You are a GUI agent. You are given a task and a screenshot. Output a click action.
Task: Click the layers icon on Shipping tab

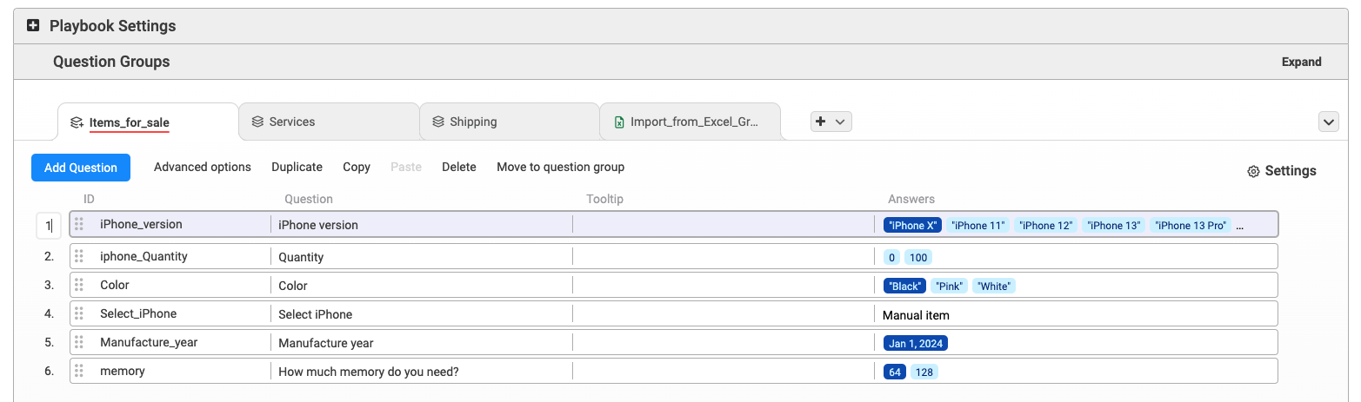coord(438,122)
